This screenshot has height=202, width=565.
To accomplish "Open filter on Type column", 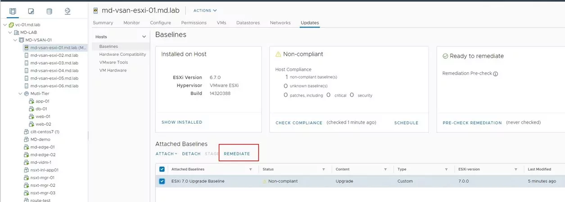I will [x=446, y=169].
